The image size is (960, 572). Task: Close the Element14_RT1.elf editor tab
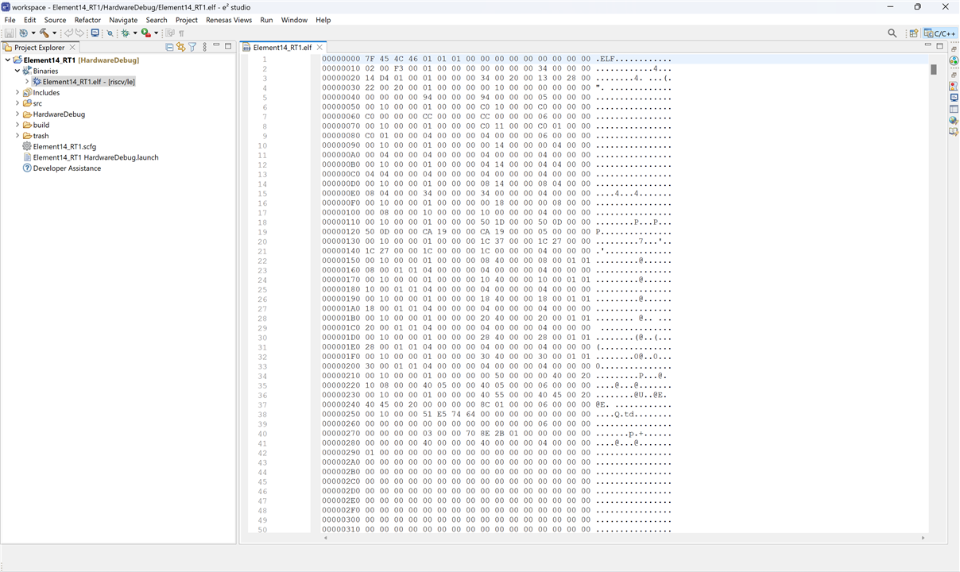(319, 48)
